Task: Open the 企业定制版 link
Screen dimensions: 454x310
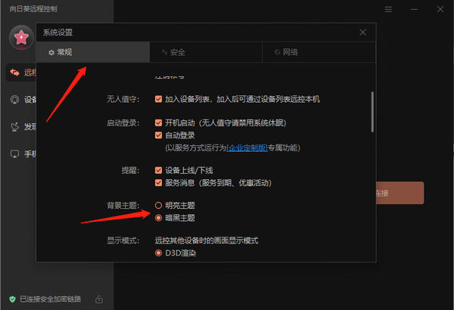Action: tap(247, 148)
